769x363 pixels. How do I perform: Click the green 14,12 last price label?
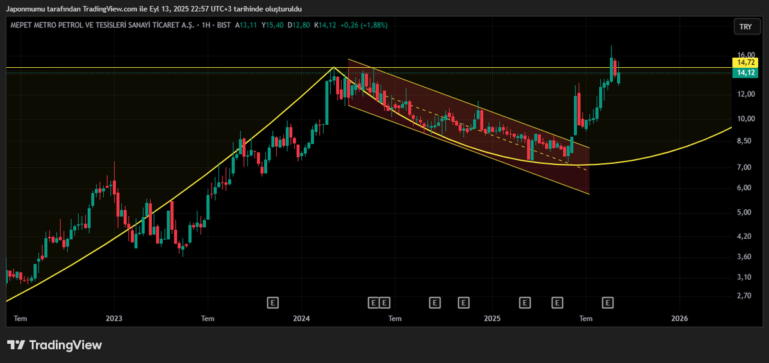click(745, 73)
